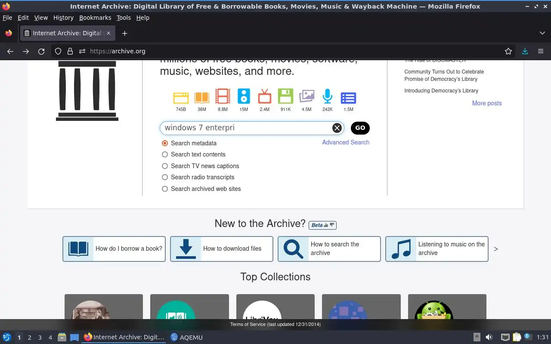
Task: Select the Search archived web sites option
Action: (x=165, y=189)
